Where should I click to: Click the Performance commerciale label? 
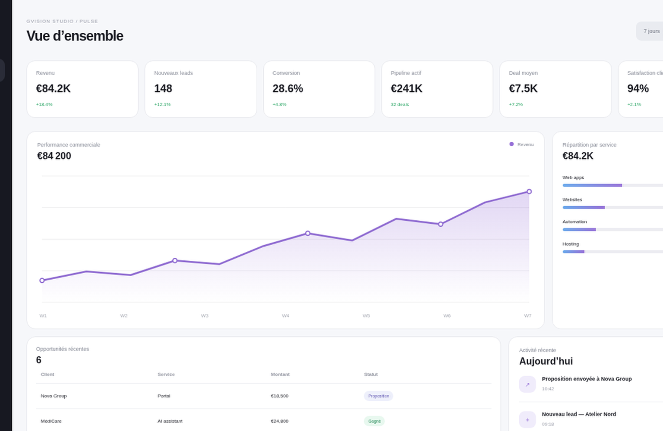click(69, 145)
